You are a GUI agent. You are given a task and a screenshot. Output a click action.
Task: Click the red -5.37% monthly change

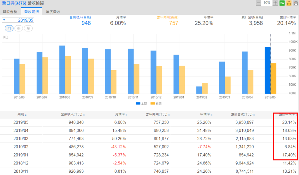119,155
